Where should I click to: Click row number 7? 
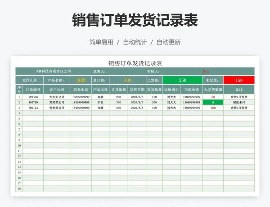pos(19,129)
